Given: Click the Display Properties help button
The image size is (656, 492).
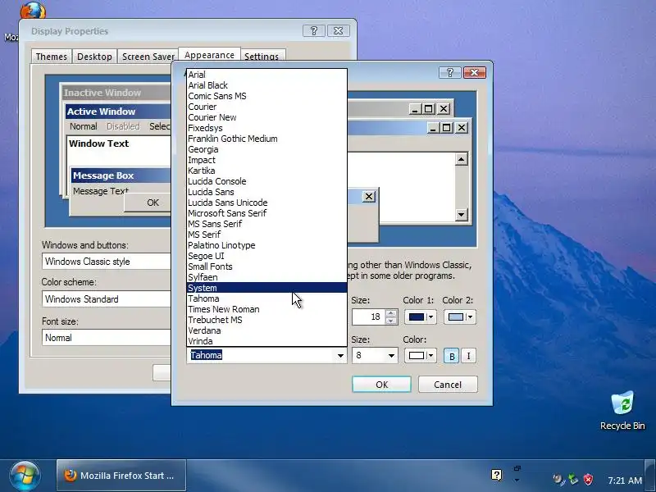Looking at the screenshot, I should (314, 31).
